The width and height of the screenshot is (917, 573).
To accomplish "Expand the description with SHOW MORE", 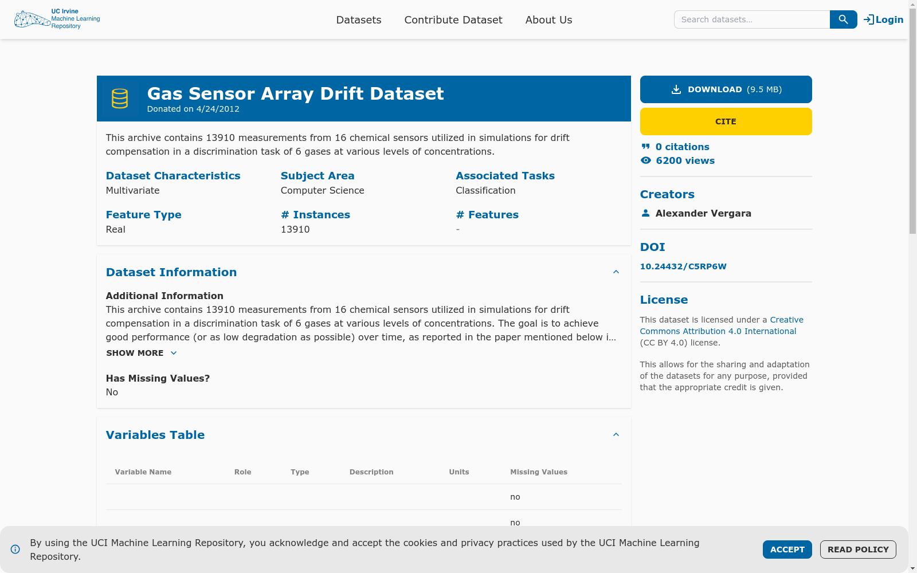I will point(141,353).
